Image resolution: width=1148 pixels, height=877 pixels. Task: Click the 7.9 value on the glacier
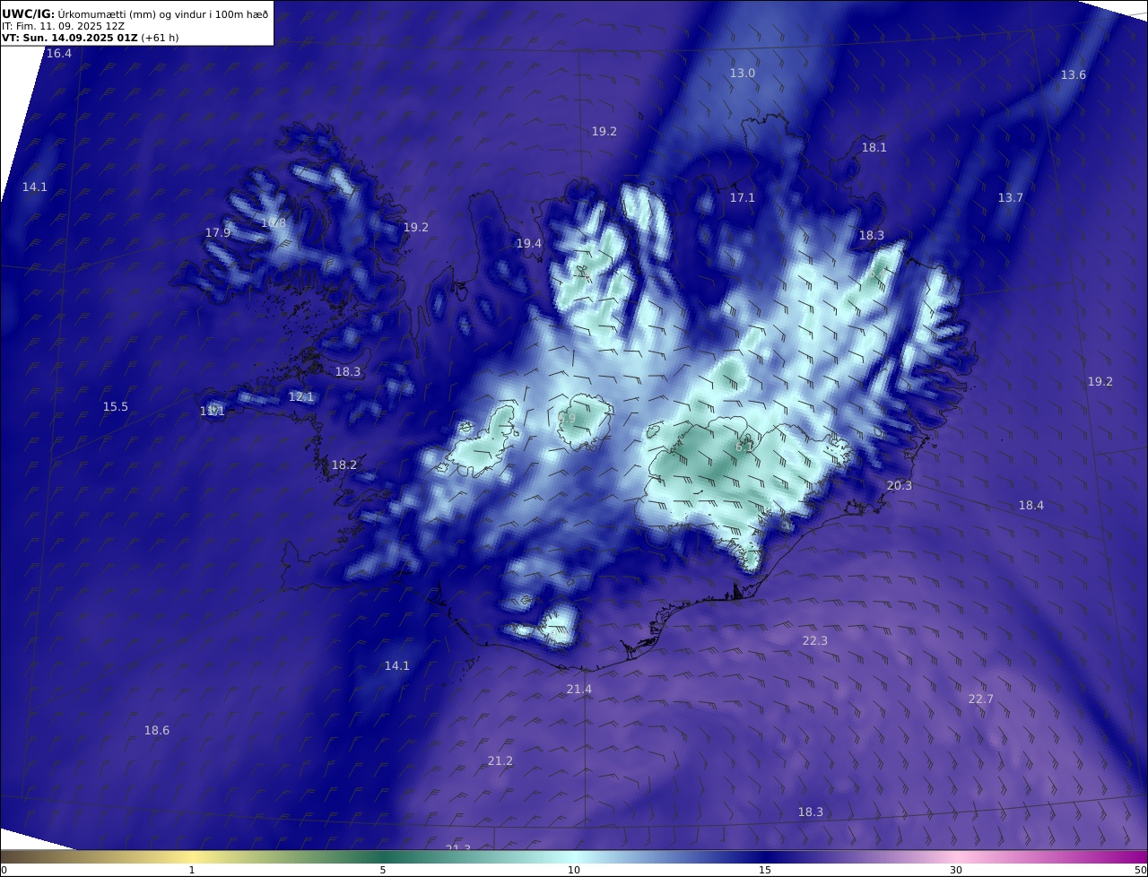(x=567, y=419)
